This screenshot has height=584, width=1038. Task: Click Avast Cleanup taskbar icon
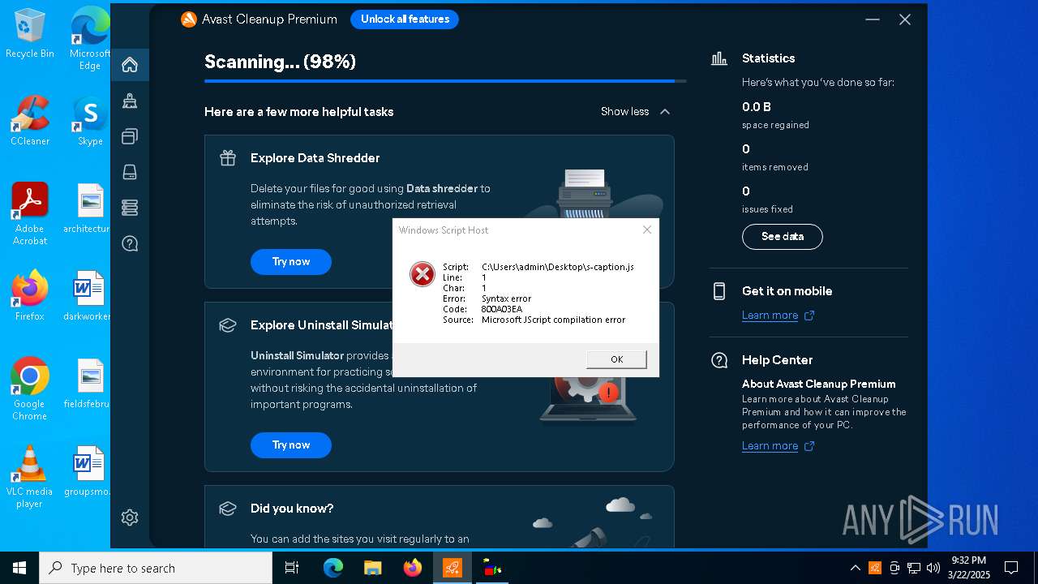coord(453,568)
